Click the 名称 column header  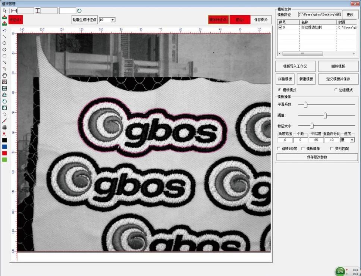[x=318, y=22]
